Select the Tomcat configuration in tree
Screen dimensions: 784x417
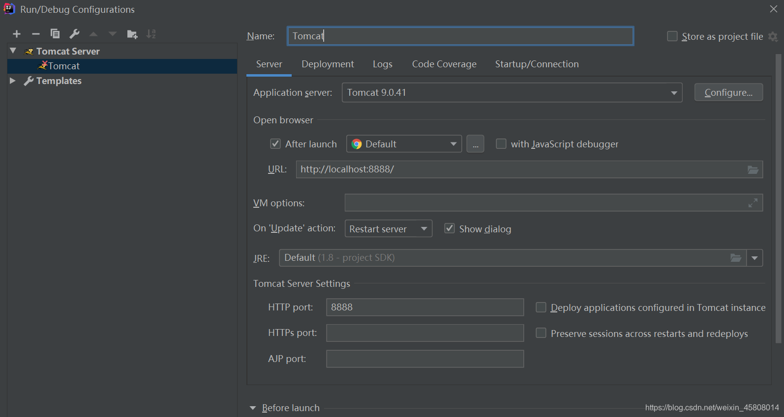(122, 66)
